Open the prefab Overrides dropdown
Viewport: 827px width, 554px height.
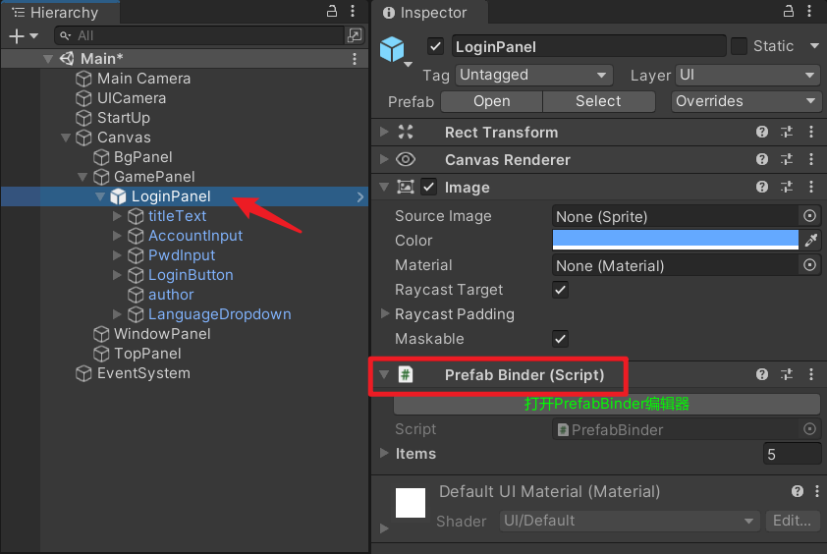(745, 101)
